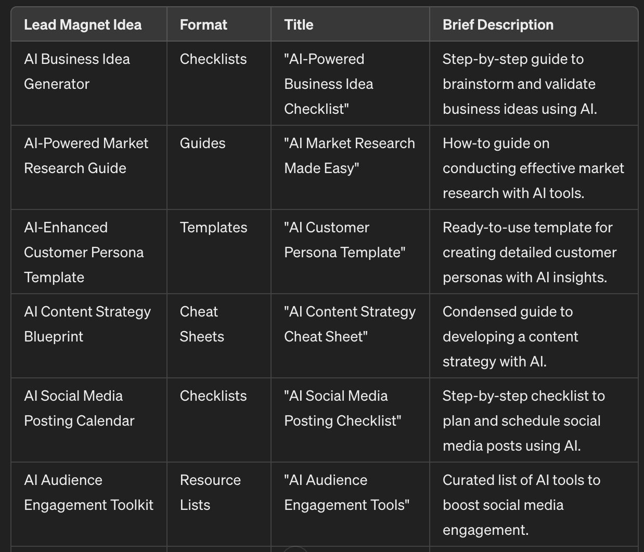Click the "AI Content Strategy Cheat Sheet" title
Viewport: 644px width, 552px height.
pos(350,324)
